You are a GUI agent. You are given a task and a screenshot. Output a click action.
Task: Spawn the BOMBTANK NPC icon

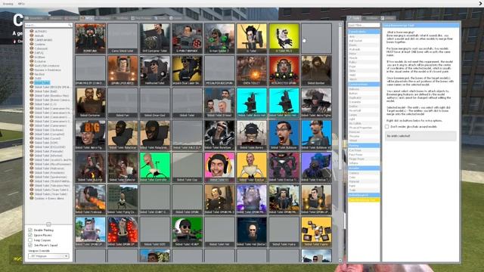tap(91, 38)
